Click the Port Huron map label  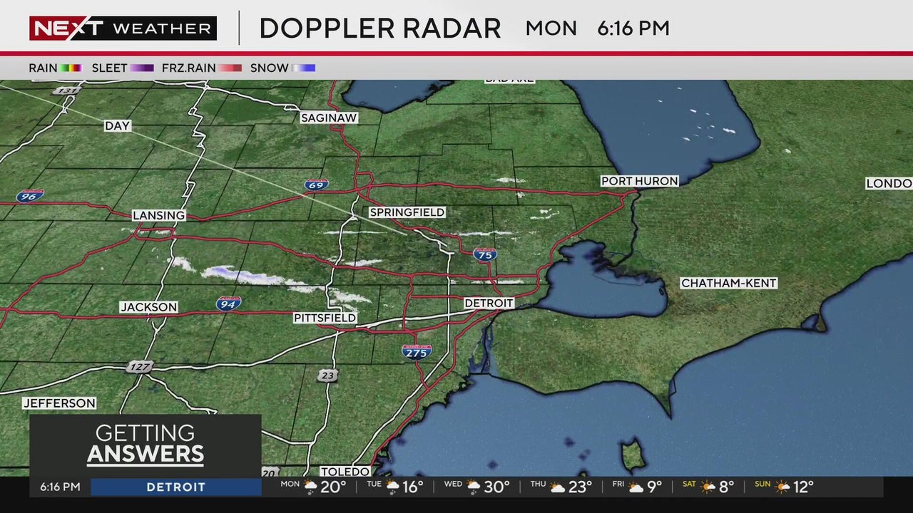tap(639, 181)
